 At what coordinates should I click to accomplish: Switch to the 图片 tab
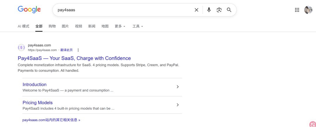pyautogui.click(x=65, y=26)
